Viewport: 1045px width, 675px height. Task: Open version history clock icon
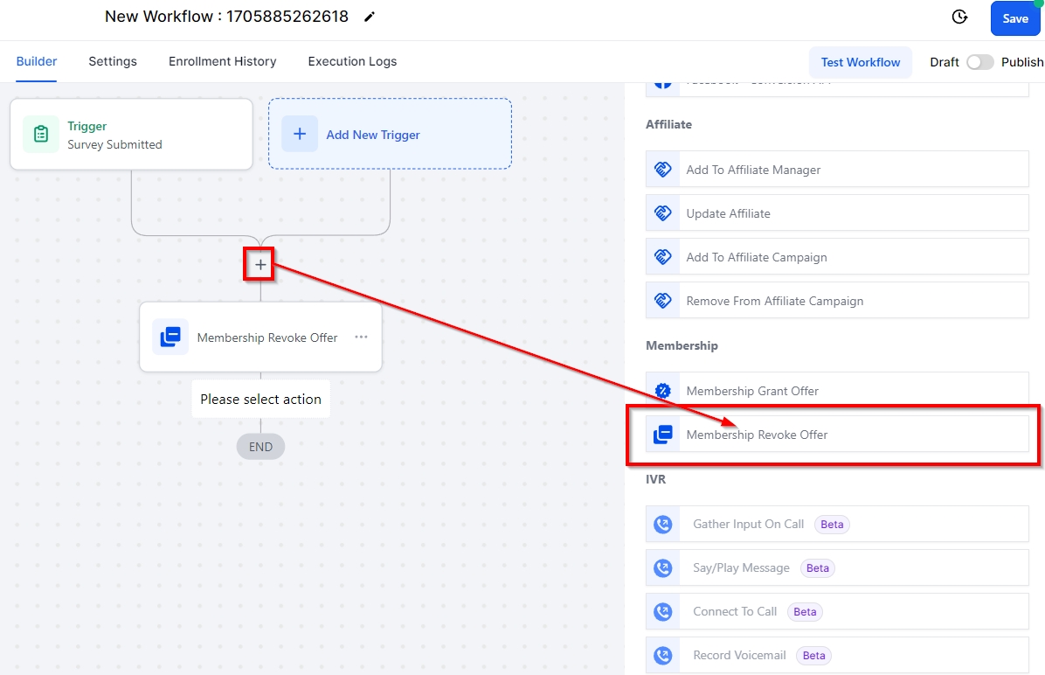pos(959,17)
